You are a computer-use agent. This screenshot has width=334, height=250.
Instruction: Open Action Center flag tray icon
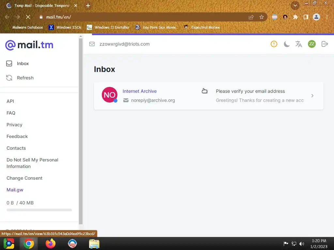286,243
